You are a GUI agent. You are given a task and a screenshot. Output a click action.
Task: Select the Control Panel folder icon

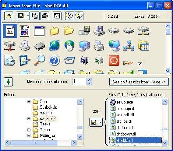click(x=144, y=46)
